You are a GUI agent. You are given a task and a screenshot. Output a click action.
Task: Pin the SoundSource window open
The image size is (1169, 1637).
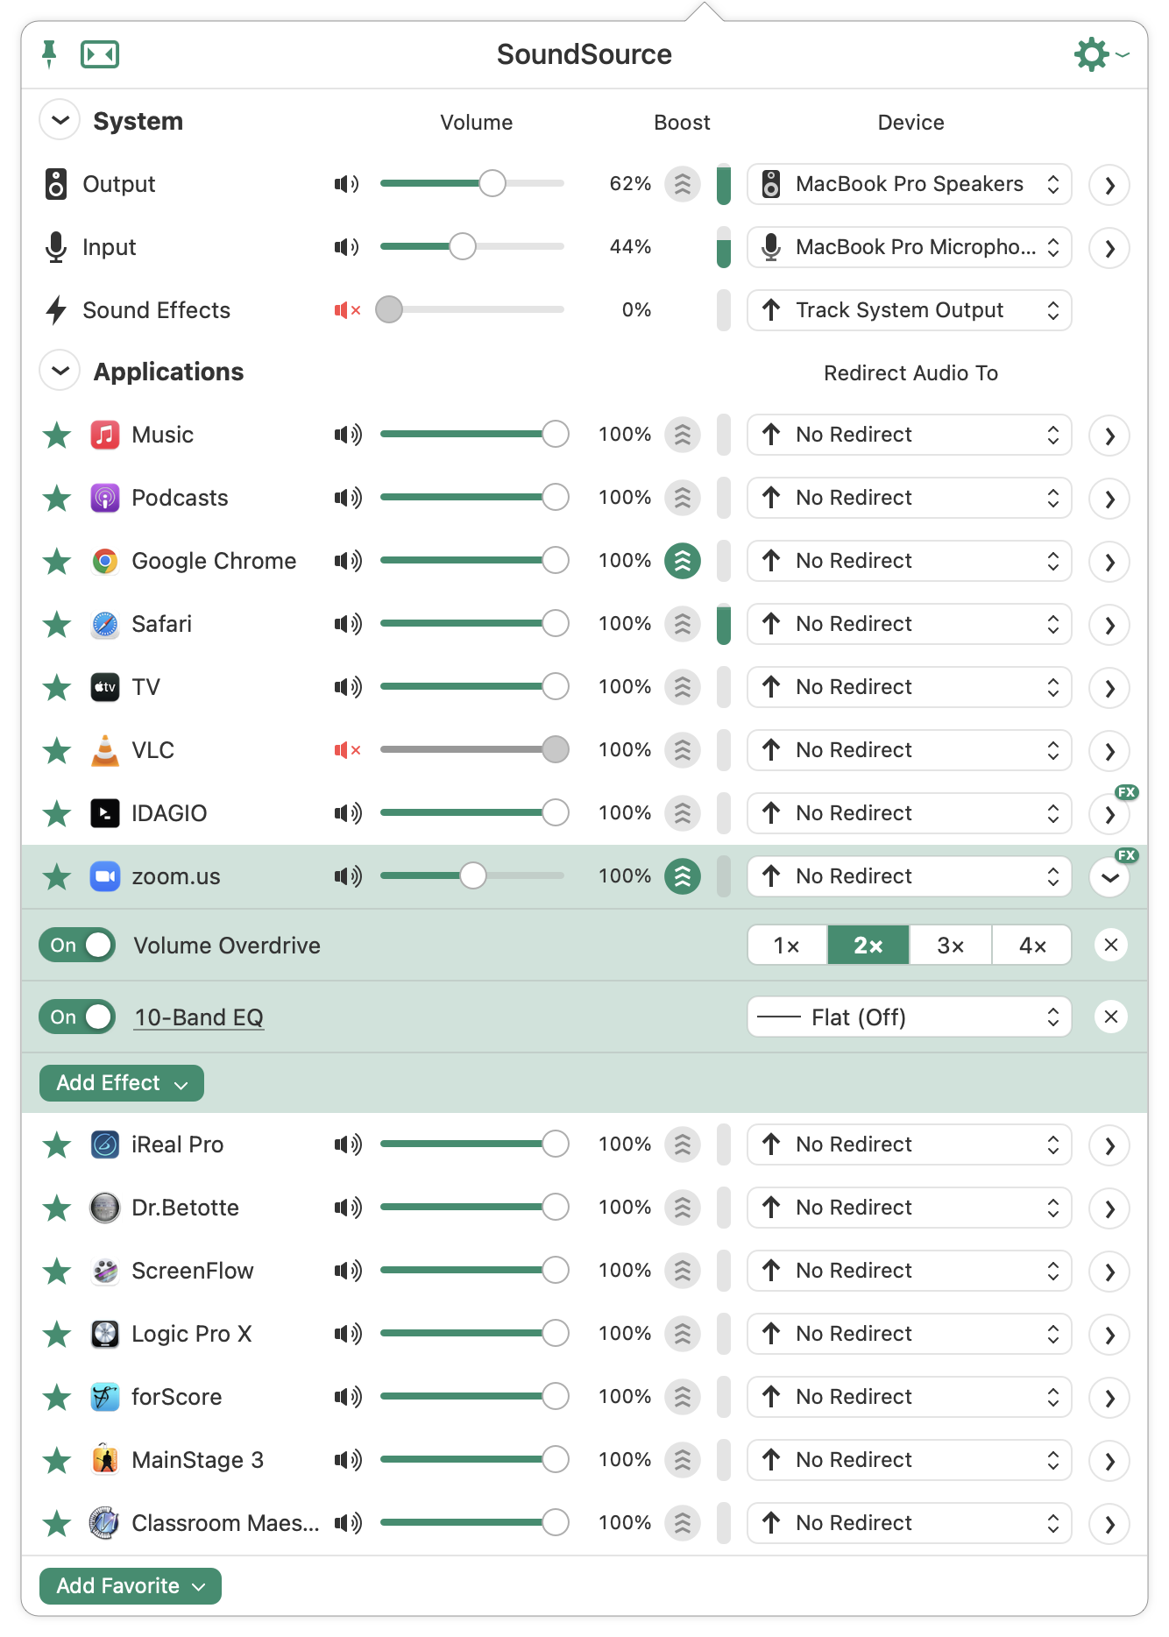tap(49, 54)
